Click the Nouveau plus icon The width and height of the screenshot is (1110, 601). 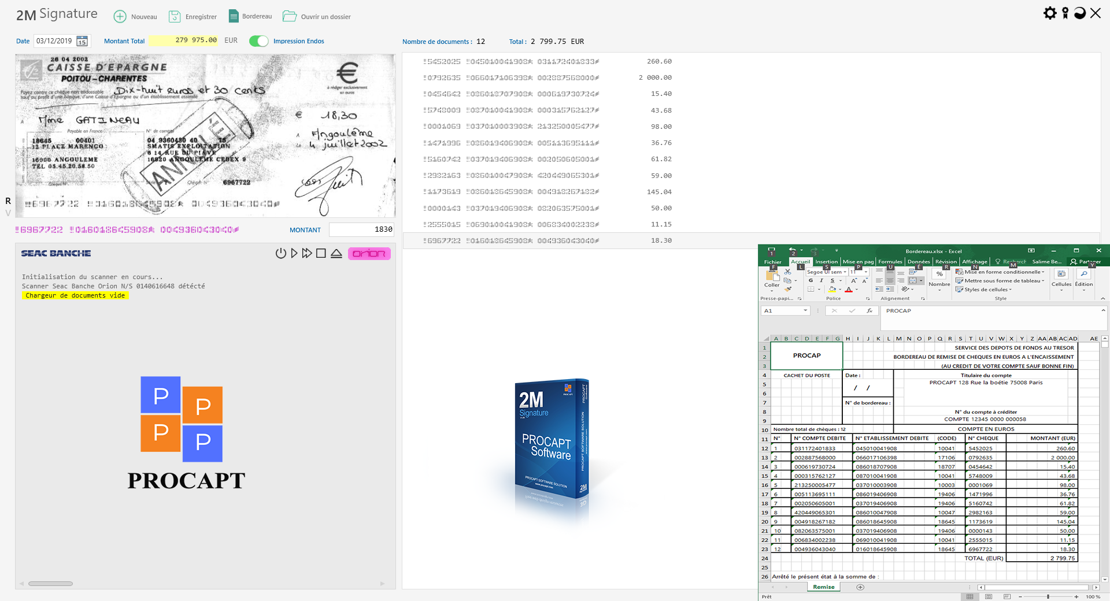point(120,17)
